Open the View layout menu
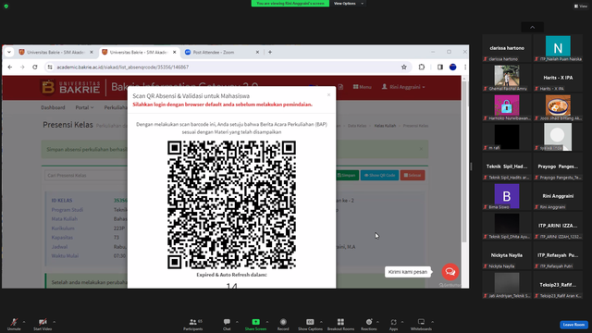The height and width of the screenshot is (333, 592). point(581,6)
